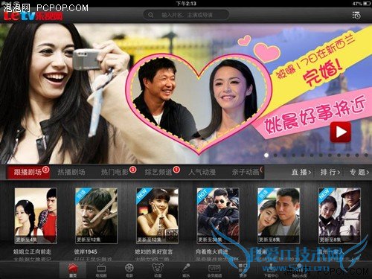372x279 pixels.
Task: Jump to the last carousel dot
Action: click(x=366, y=155)
